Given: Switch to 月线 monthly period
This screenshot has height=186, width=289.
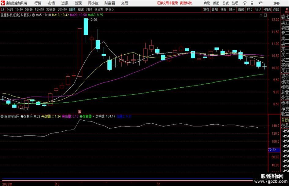Looking at the screenshot, I should click(x=89, y=9).
